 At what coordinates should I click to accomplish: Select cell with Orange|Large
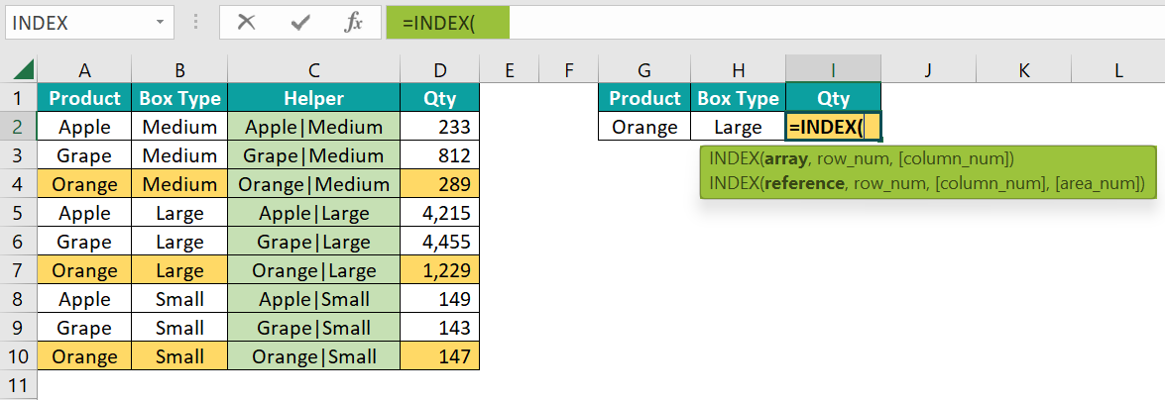click(313, 270)
